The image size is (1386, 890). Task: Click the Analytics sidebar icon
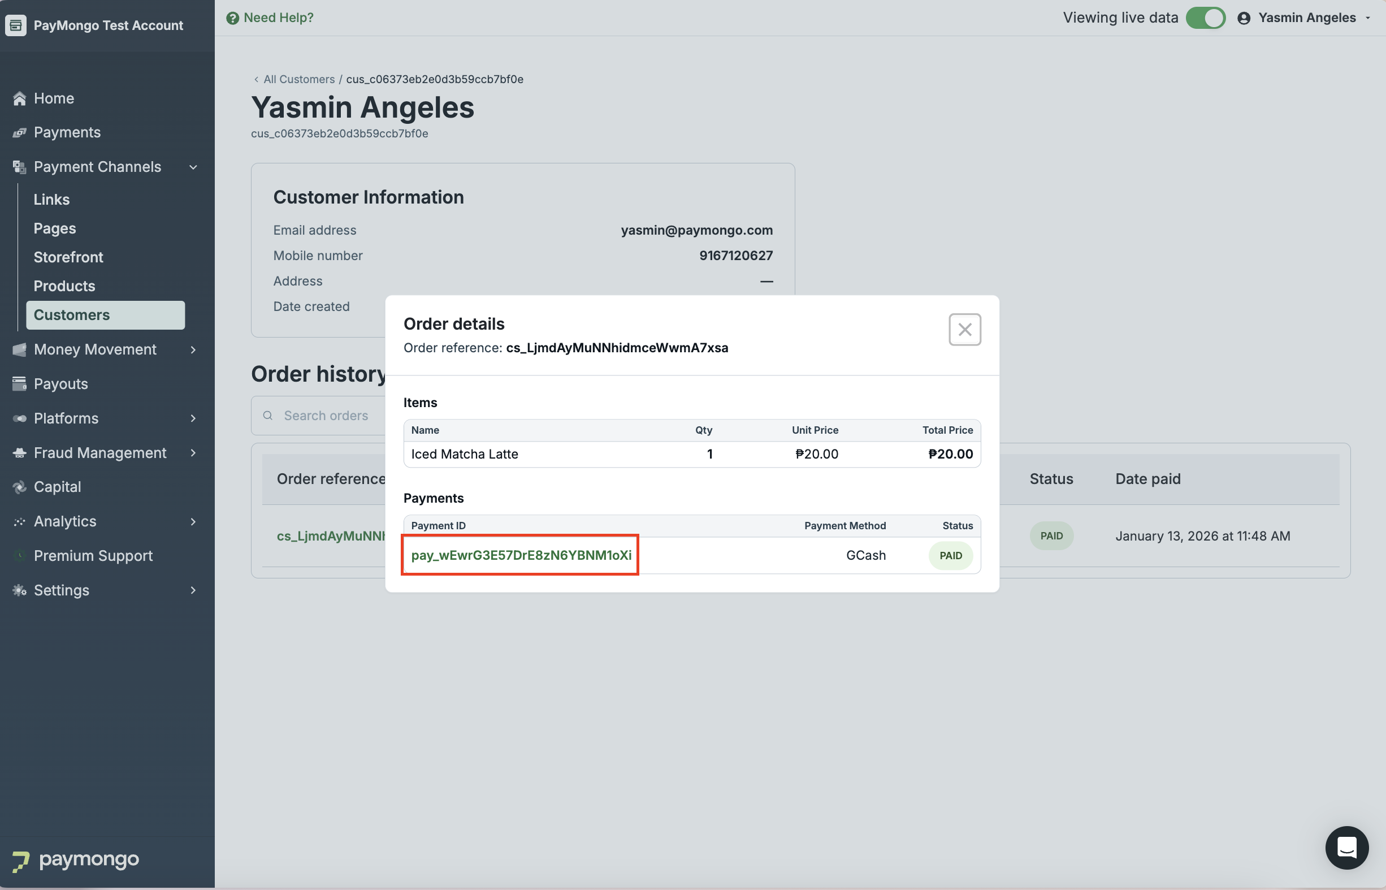tap(20, 522)
